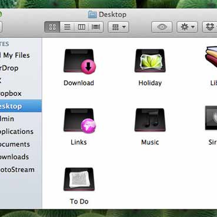
Task: Click the Quick Look eye button
Action: click(x=162, y=27)
